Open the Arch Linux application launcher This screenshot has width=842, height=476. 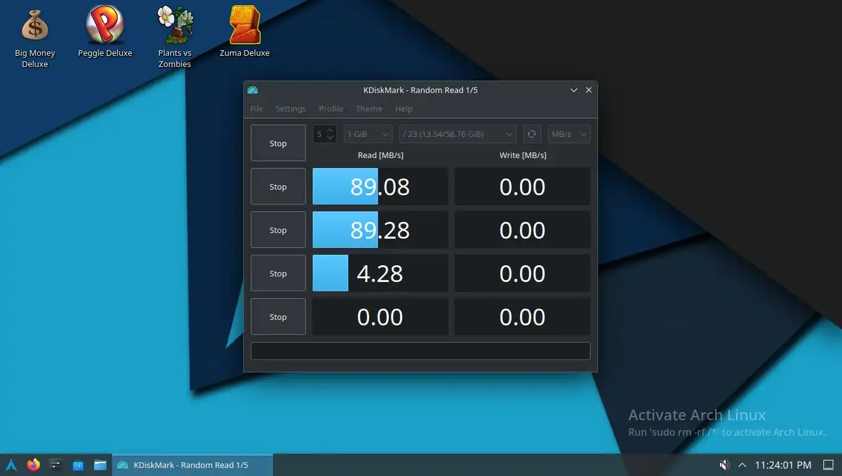tap(11, 465)
